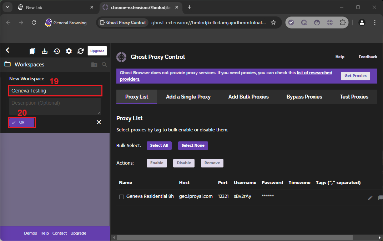
Task: Confirm new workspace with Ok button
Action: click(x=22, y=122)
